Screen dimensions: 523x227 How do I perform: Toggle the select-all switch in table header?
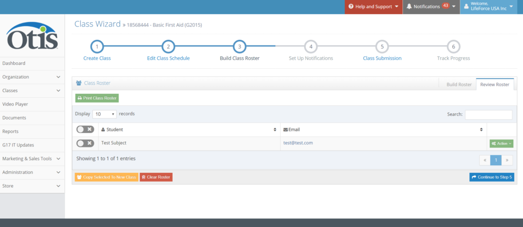click(85, 130)
